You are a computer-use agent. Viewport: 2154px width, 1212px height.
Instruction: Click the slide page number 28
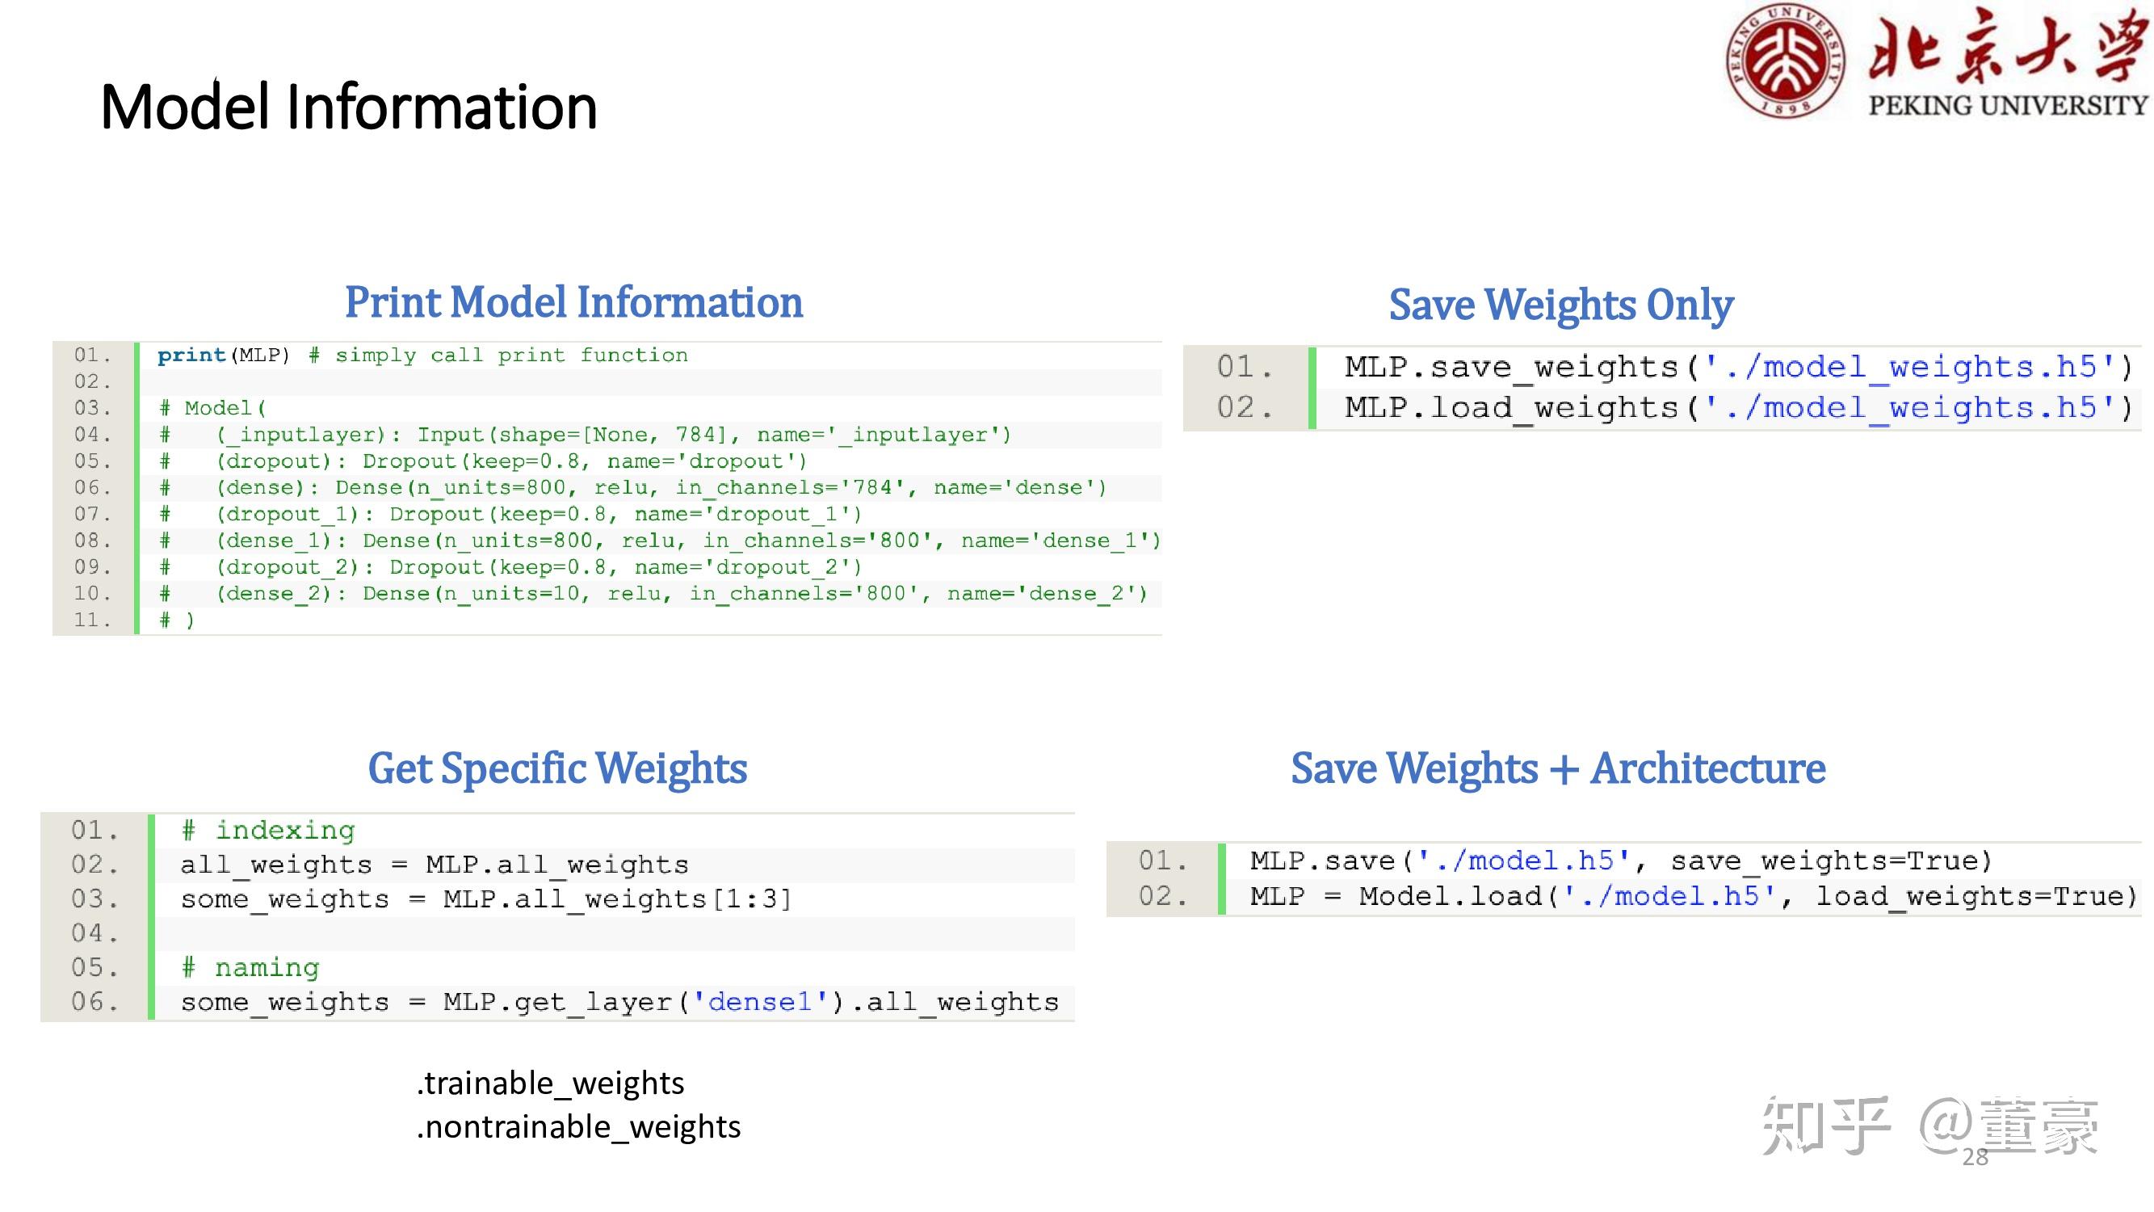[1975, 1158]
